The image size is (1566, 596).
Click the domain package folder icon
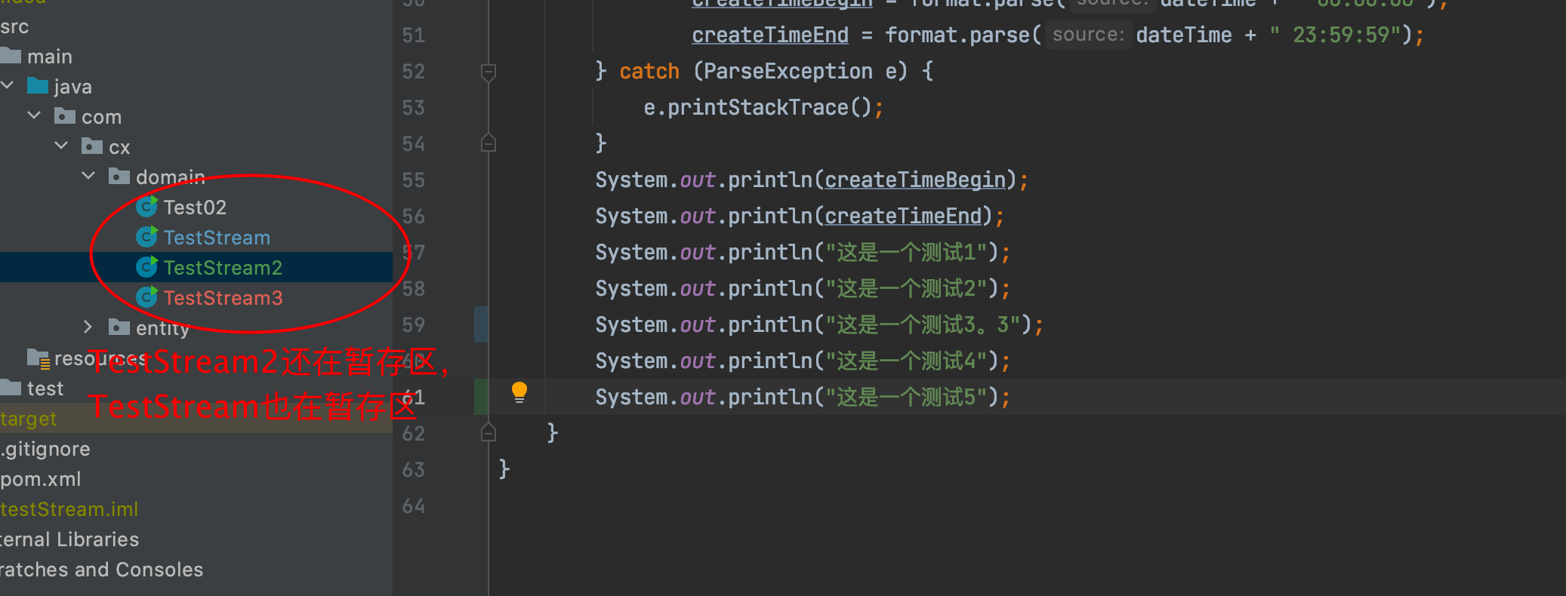click(119, 176)
